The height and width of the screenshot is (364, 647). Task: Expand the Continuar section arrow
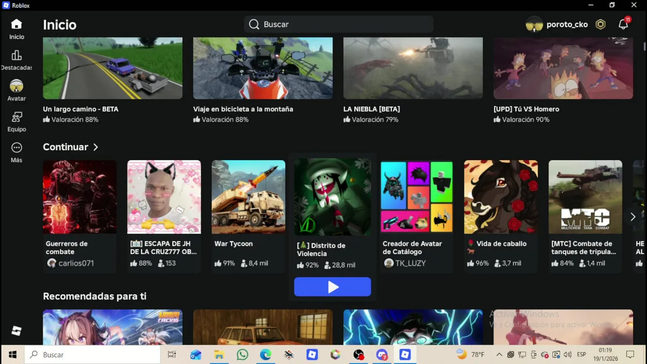point(96,147)
